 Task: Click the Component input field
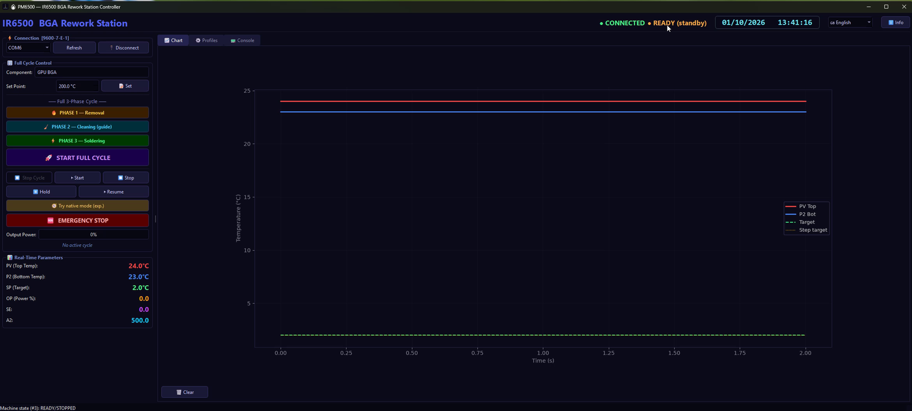92,72
